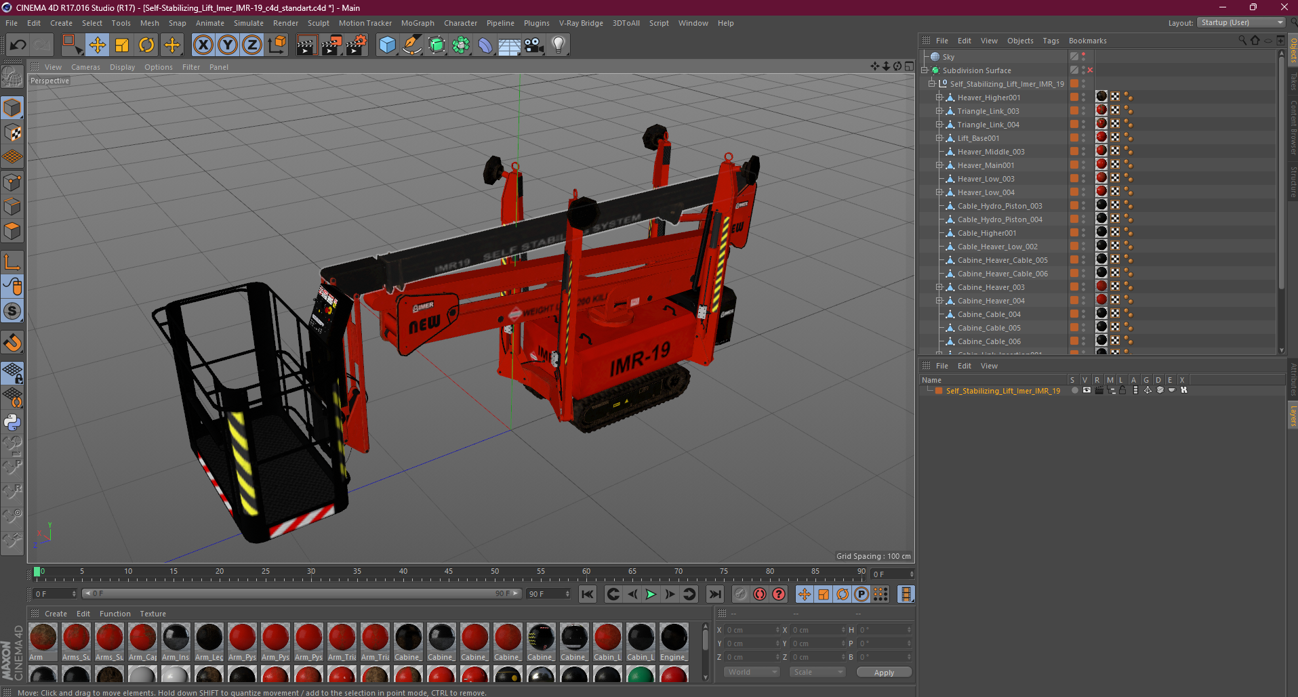Select the Cabin_L black material swatch
Screen dimensions: 1298x697
(x=641, y=642)
